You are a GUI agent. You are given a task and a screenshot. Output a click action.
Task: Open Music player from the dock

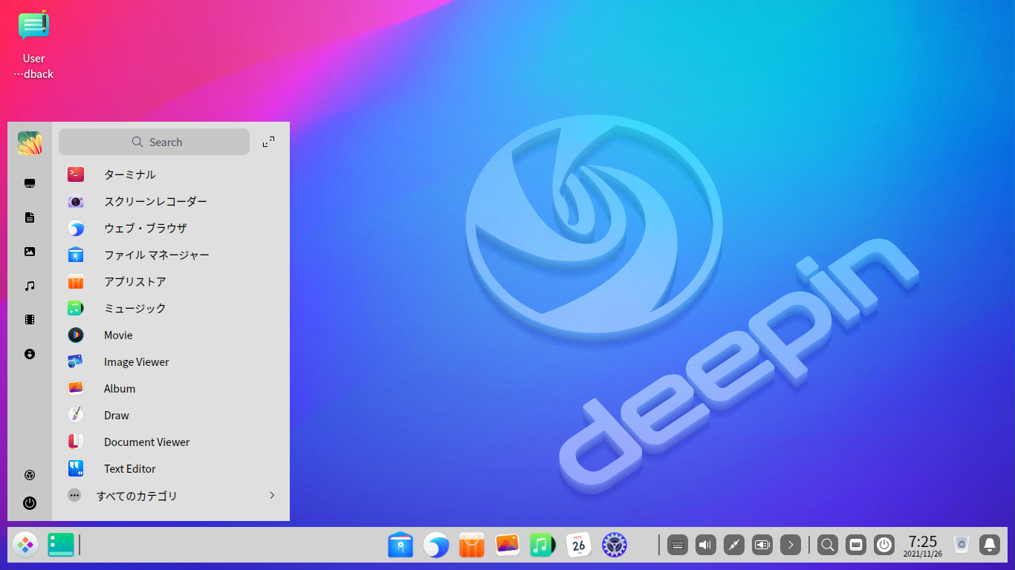[543, 545]
